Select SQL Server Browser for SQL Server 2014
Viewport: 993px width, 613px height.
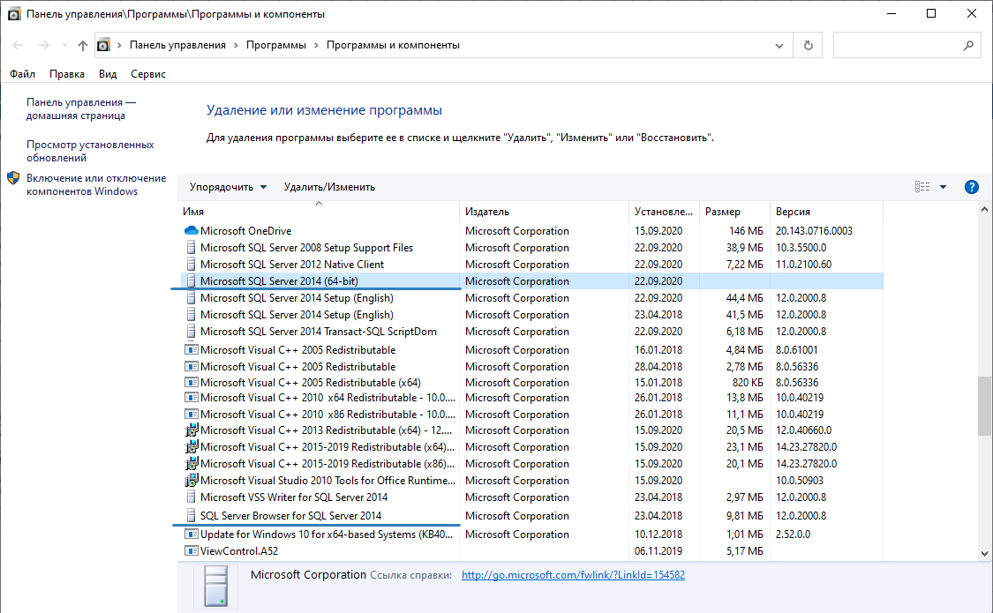pyautogui.click(x=290, y=516)
